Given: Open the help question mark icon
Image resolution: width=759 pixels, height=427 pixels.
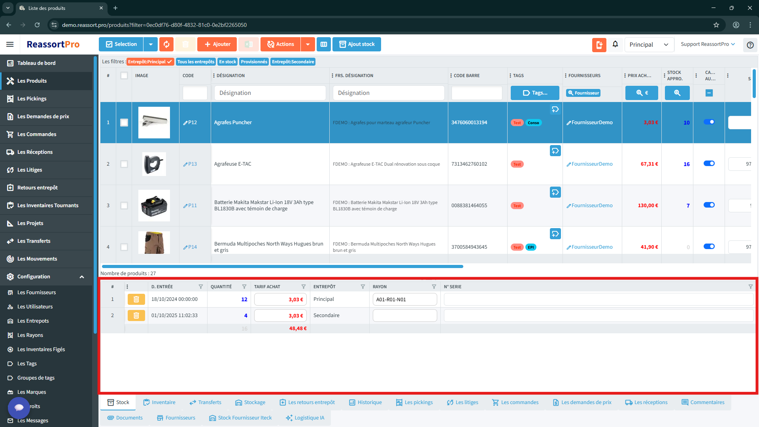Looking at the screenshot, I should (750, 45).
